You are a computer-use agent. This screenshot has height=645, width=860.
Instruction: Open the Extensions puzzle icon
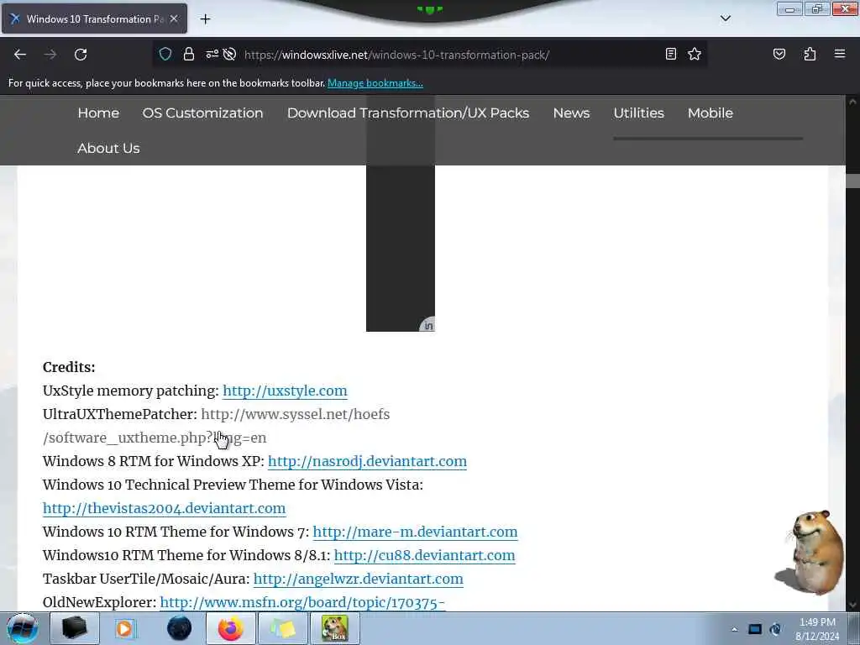[810, 54]
